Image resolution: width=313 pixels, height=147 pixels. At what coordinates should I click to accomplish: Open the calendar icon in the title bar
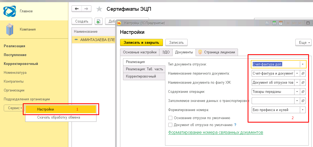click(281, 23)
